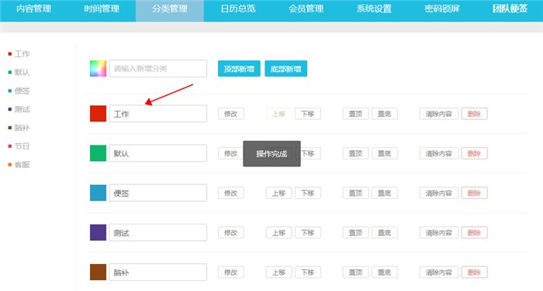This screenshot has width=543, height=291.
Task: Click 上移 for 便签 row
Action: 278,193
